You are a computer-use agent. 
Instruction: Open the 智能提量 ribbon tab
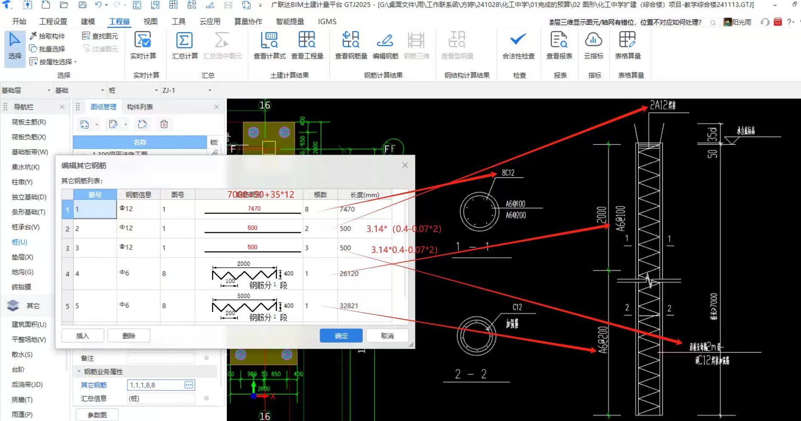tap(290, 21)
